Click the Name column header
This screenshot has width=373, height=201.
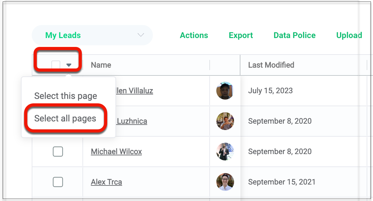point(101,65)
